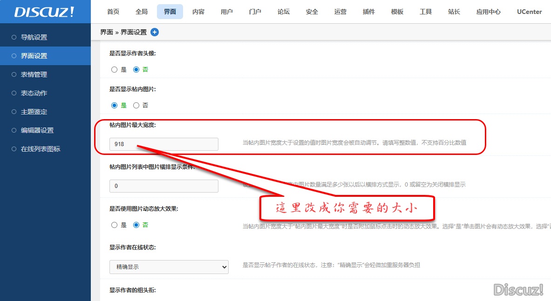Image resolution: width=551 pixels, height=301 pixels.
Task: Select 是 for 是否使用图片动态放大效果
Action: coord(115,225)
